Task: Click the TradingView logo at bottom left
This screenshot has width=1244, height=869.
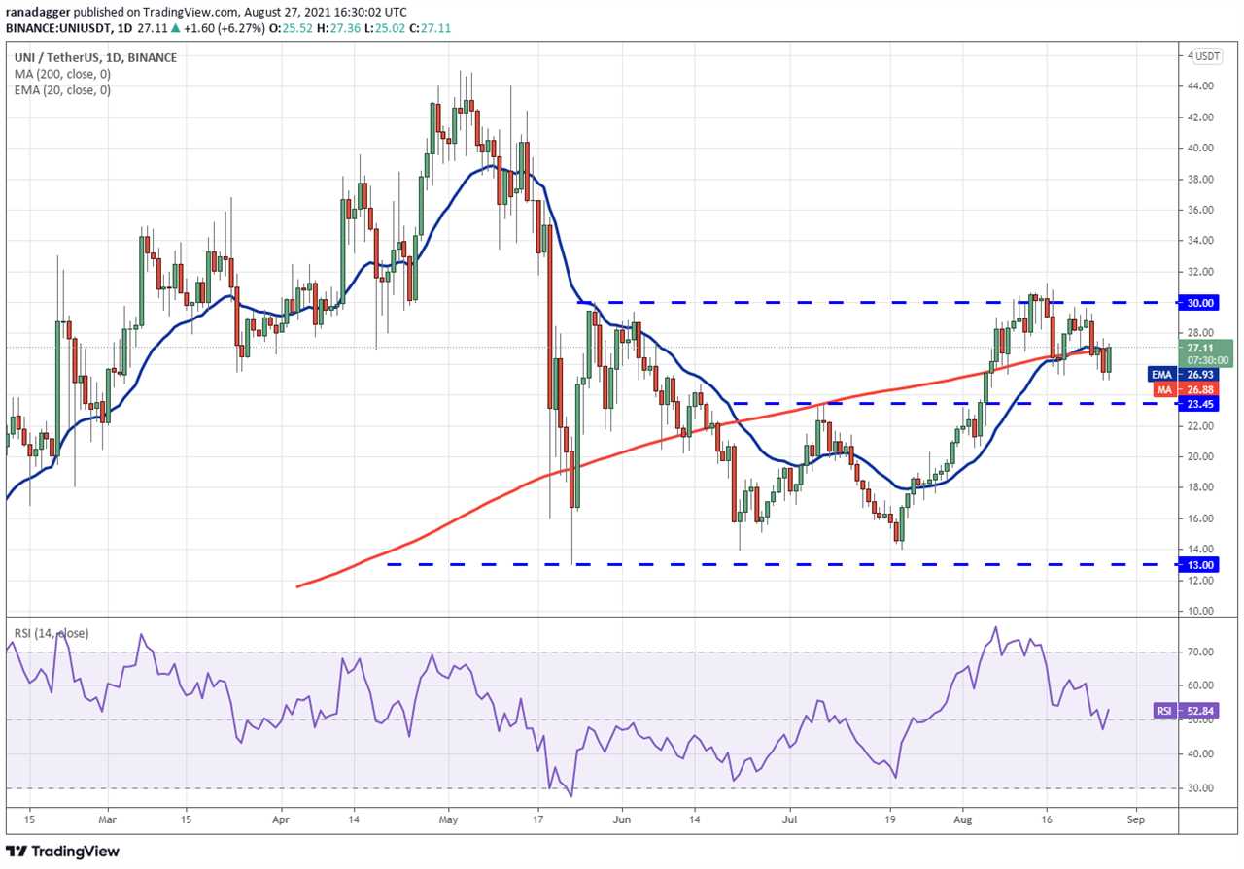Action: click(63, 852)
